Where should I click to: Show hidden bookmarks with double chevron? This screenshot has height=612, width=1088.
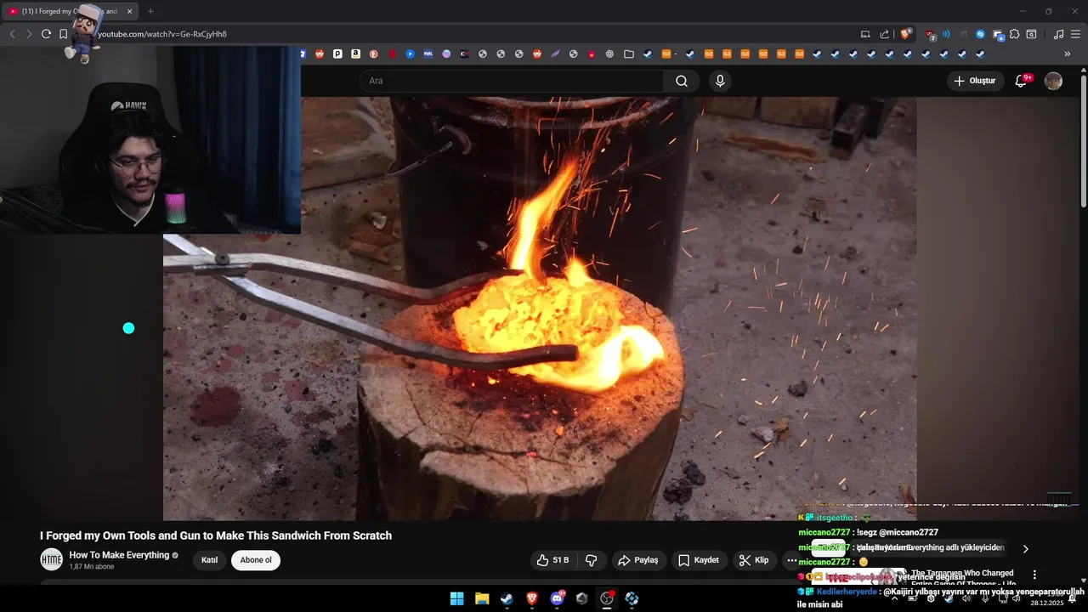(x=1068, y=54)
